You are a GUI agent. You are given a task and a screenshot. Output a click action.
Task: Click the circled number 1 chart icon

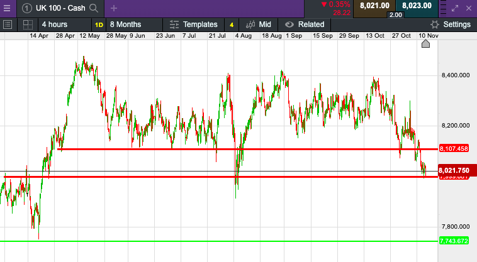click(27, 8)
